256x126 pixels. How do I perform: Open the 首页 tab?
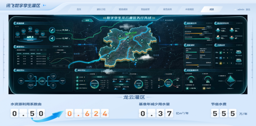pos(79,9)
